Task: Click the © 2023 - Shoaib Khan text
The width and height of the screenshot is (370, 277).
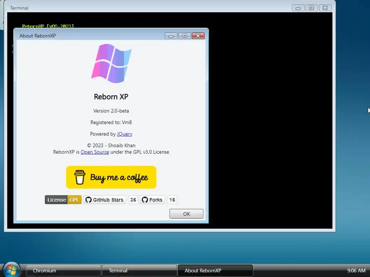Action: [111, 145]
